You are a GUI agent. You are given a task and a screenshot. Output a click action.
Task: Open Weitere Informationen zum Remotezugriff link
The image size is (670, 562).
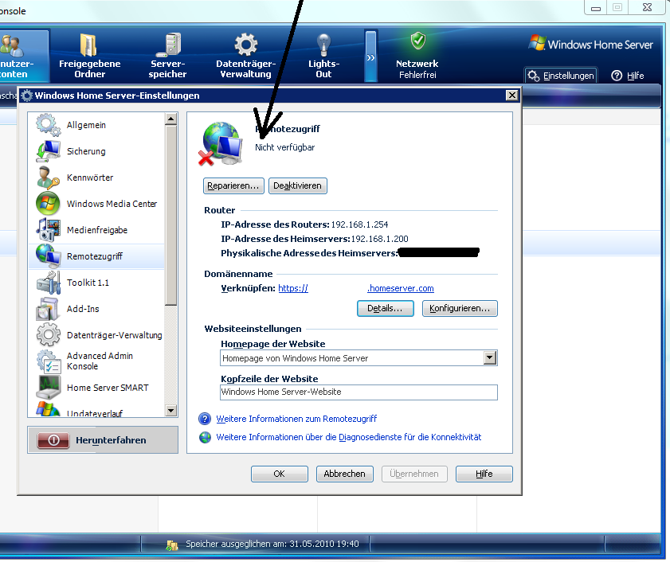coord(296,419)
